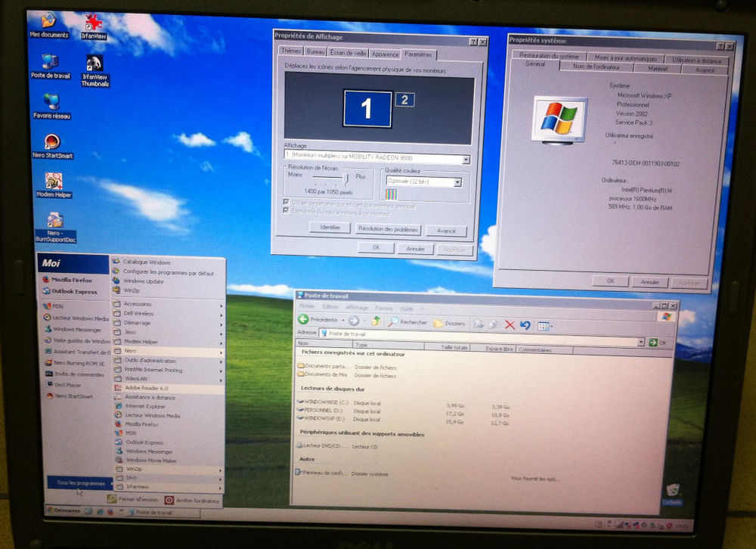The width and height of the screenshot is (756, 549).
Task: Open the Fichier menu in Poste de travail
Action: pyautogui.click(x=307, y=306)
